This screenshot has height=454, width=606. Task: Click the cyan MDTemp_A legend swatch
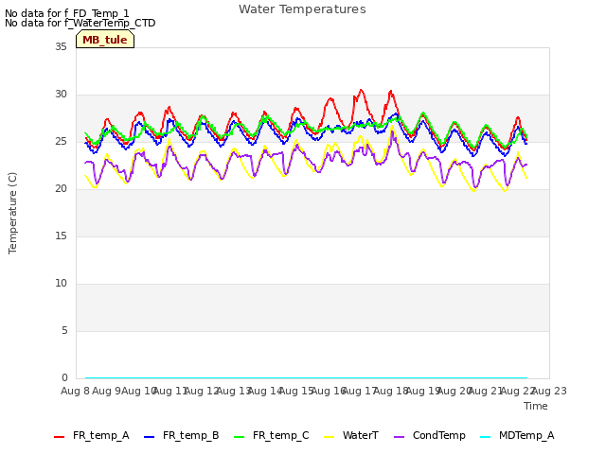[x=486, y=437]
